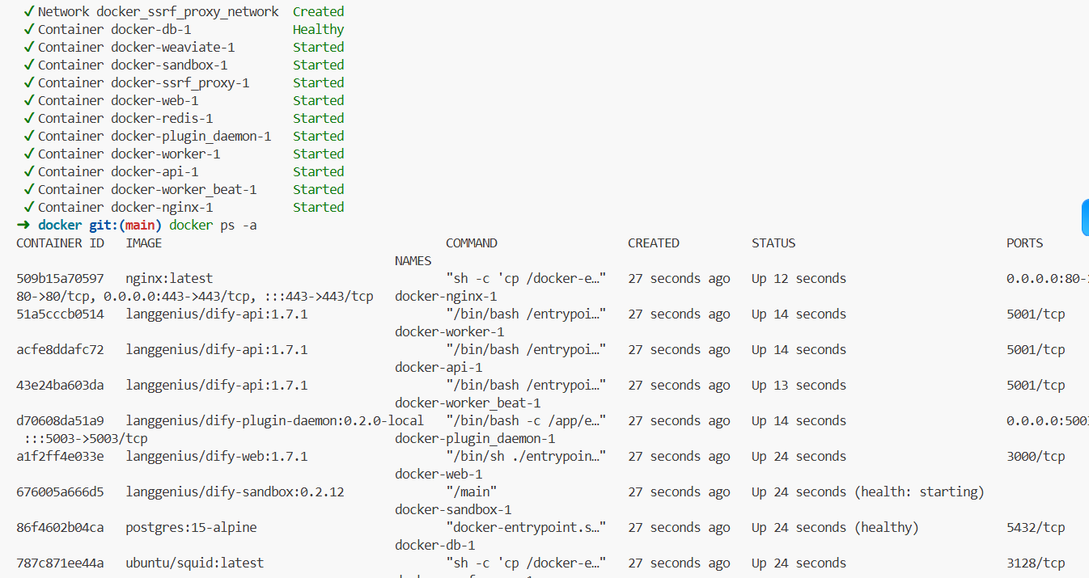The width and height of the screenshot is (1089, 578).
Task: Click 'docker-sandbox-1' in the NAMES column
Action: (453, 510)
